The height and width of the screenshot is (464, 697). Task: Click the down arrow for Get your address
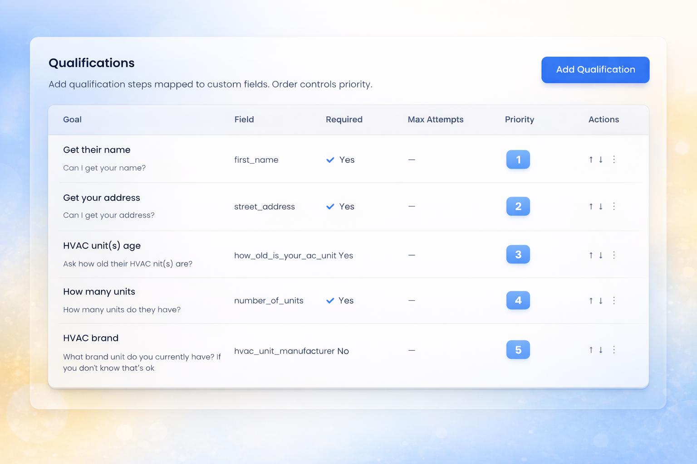pyautogui.click(x=601, y=206)
